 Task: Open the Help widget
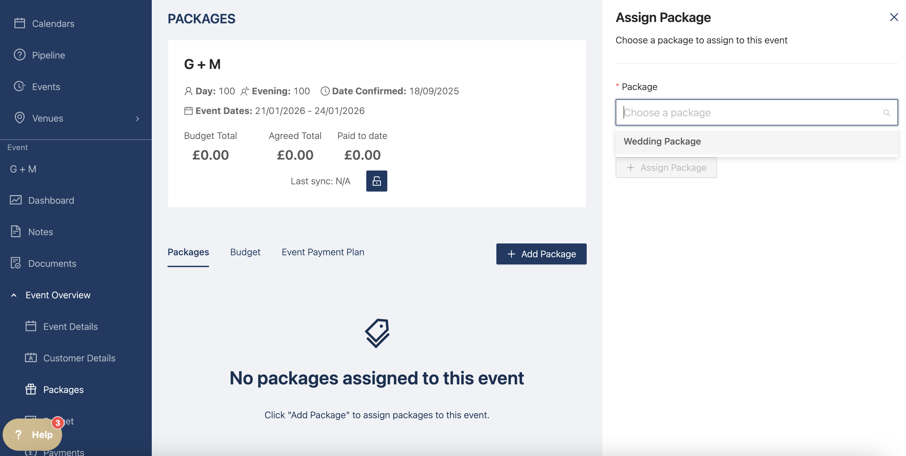click(x=33, y=435)
